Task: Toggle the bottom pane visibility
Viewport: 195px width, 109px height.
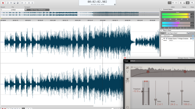Action: point(184,3)
